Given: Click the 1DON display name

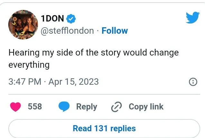Looking at the screenshot, I should pyautogui.click(x=53, y=19).
